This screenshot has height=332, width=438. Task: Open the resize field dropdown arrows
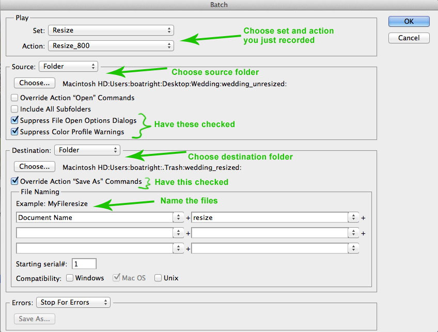(353, 217)
